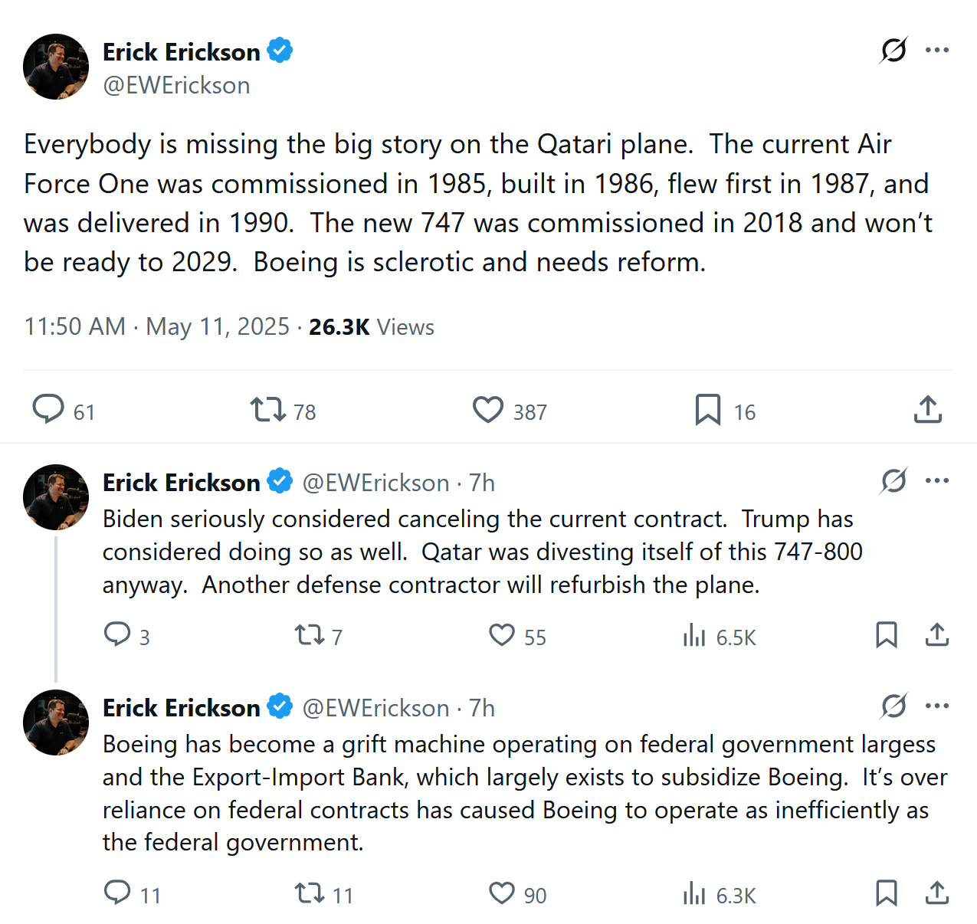View analytics for tweet with 6.5K views
Viewport: 977px width, 924px height.
tap(694, 636)
